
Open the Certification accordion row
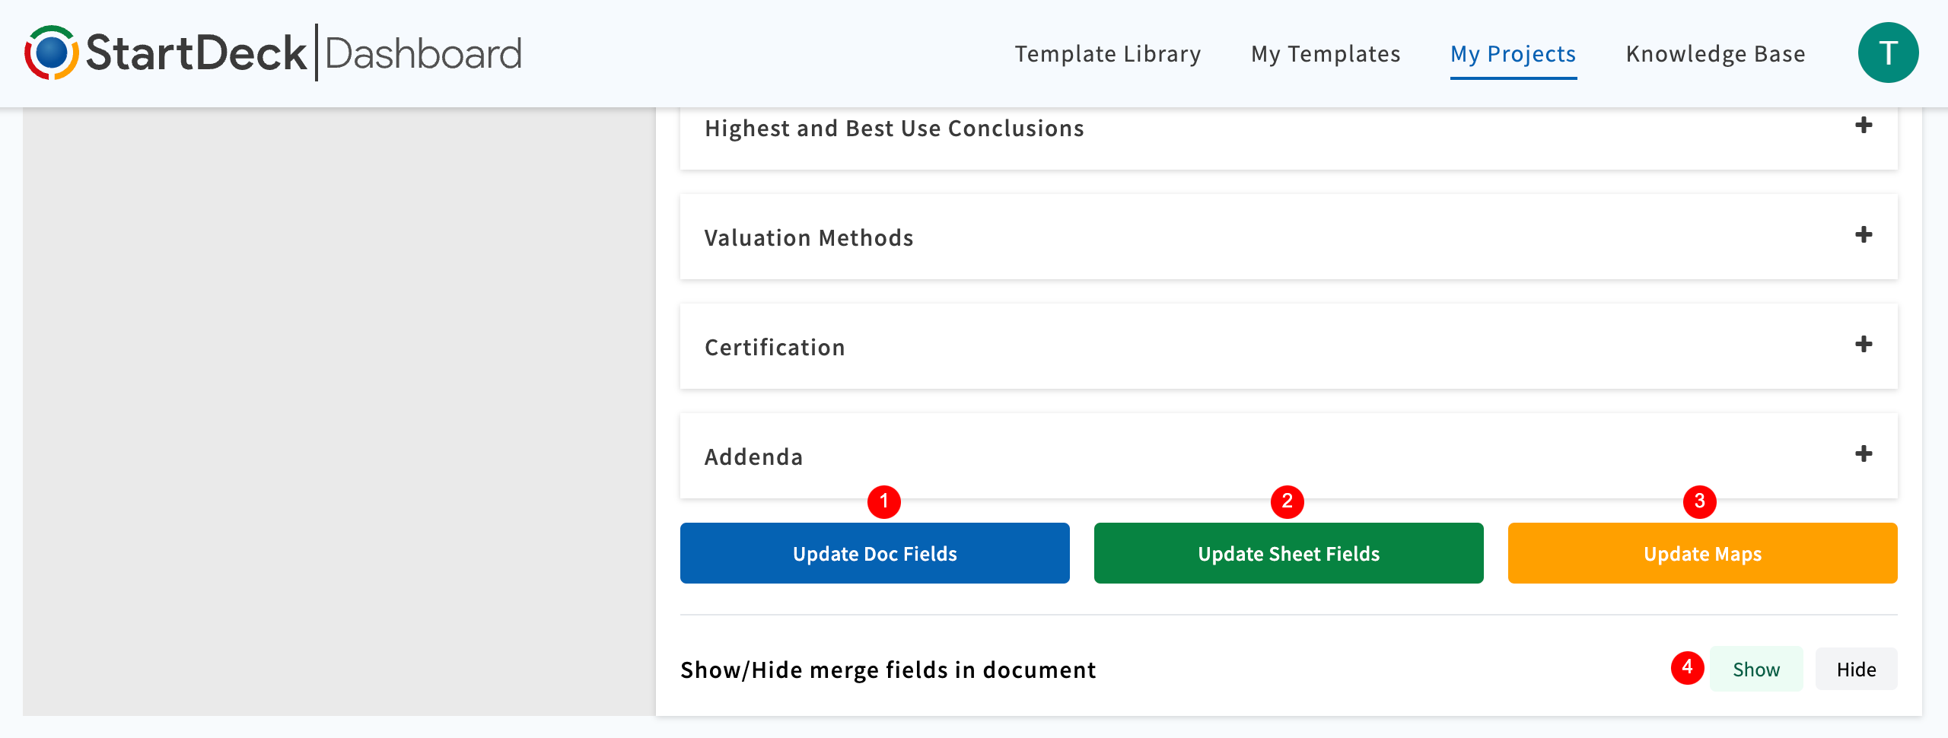(x=775, y=348)
